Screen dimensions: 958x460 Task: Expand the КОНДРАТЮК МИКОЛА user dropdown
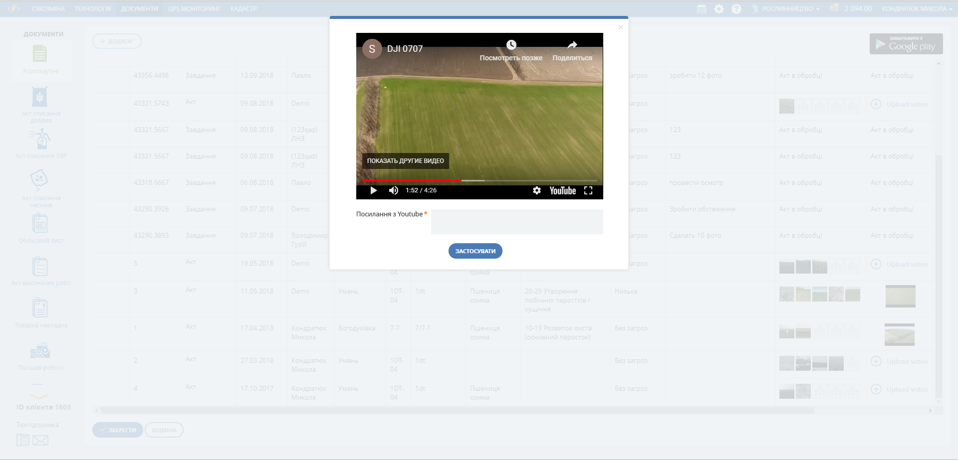pyautogui.click(x=917, y=8)
